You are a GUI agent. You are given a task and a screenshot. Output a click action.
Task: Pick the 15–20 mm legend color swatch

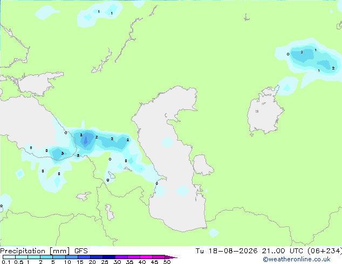point(84,257)
